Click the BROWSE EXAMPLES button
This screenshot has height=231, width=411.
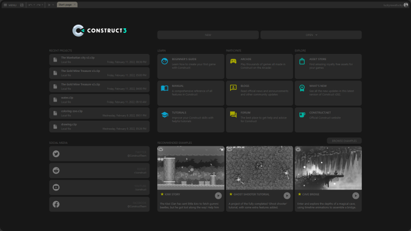pyautogui.click(x=344, y=141)
